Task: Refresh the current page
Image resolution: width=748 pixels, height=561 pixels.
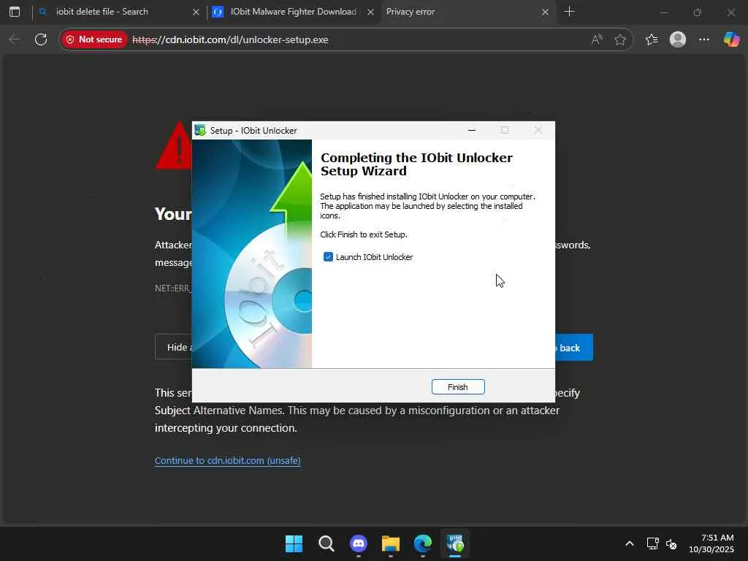Action: click(x=41, y=39)
